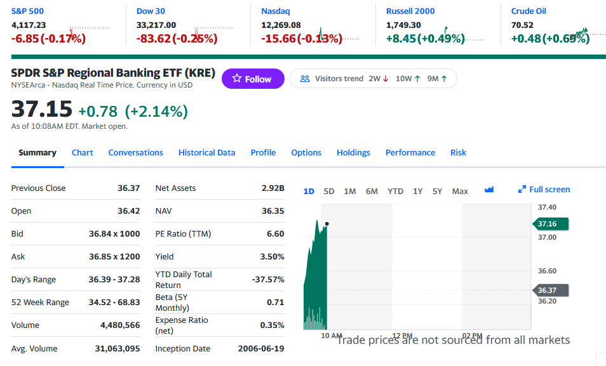The width and height of the screenshot is (606, 366).
Task: Open the Conversations tab
Action: pos(136,152)
